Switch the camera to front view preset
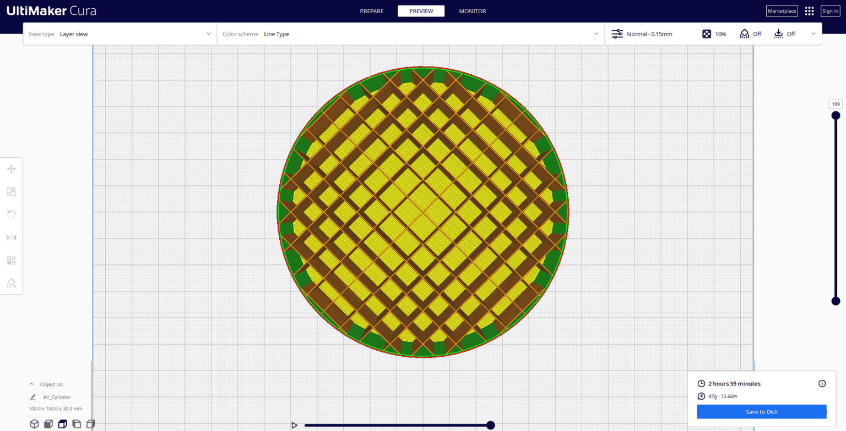The width and height of the screenshot is (846, 431). (48, 424)
